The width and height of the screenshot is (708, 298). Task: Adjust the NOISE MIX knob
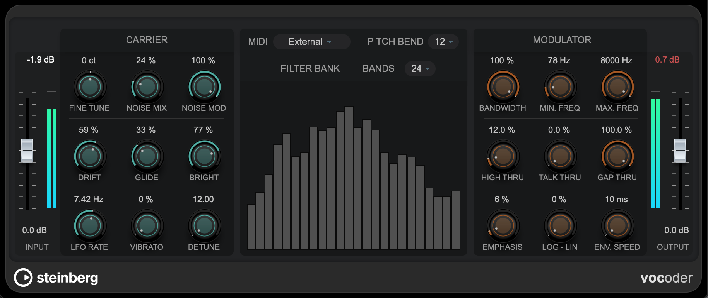147,87
